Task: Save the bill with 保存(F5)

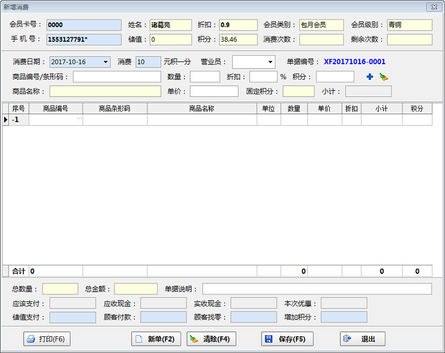Action: [x=287, y=339]
